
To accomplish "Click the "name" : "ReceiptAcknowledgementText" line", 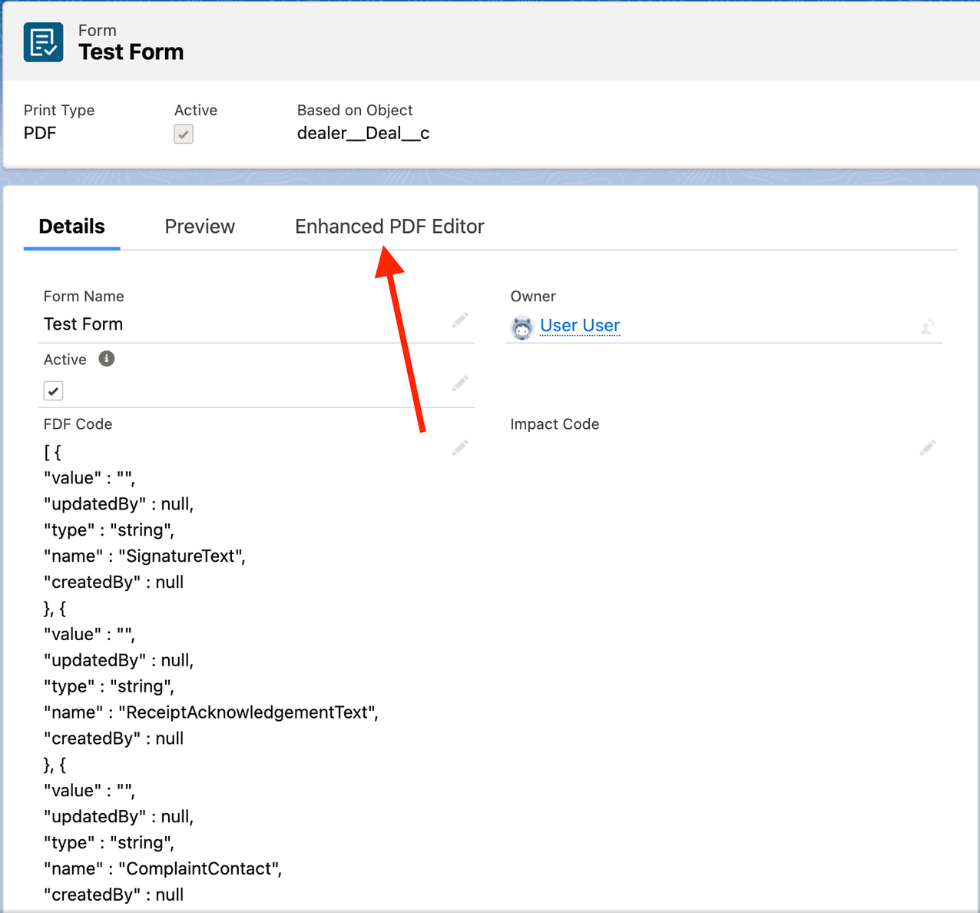I will (x=211, y=712).
